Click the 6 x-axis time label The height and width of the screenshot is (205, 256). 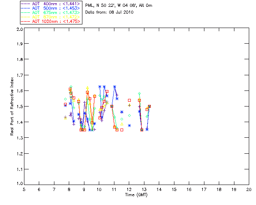coord(39,189)
